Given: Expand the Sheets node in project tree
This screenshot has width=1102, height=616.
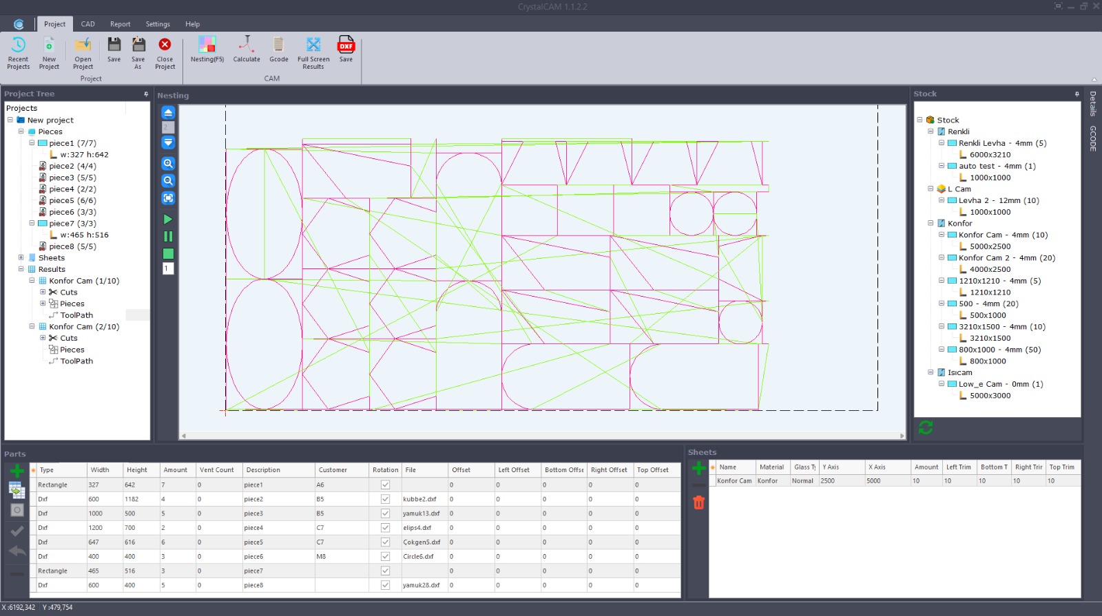Looking at the screenshot, I should click(21, 258).
